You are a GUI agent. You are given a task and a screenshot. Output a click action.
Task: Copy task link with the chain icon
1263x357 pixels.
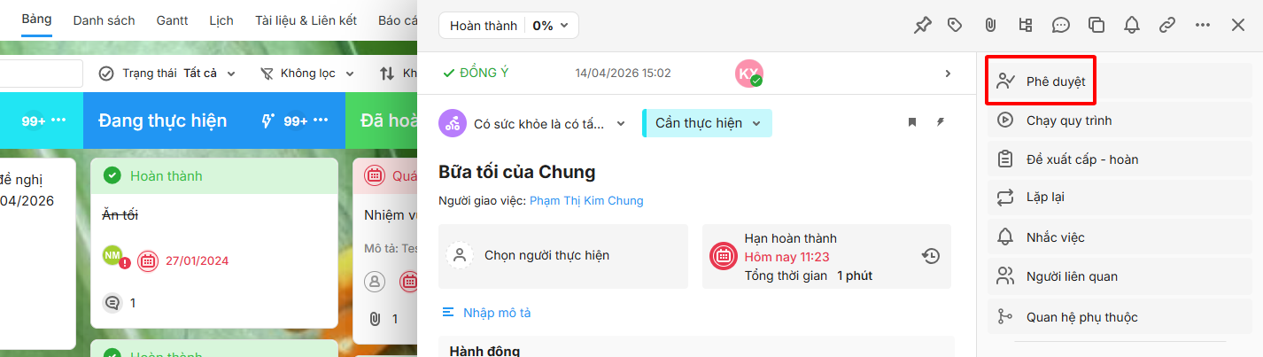(x=1167, y=26)
